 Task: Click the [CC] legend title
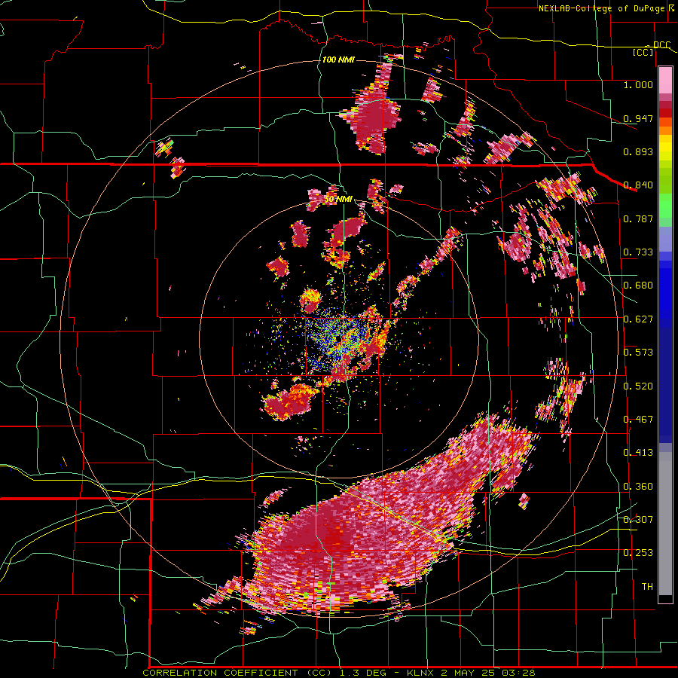643,52
